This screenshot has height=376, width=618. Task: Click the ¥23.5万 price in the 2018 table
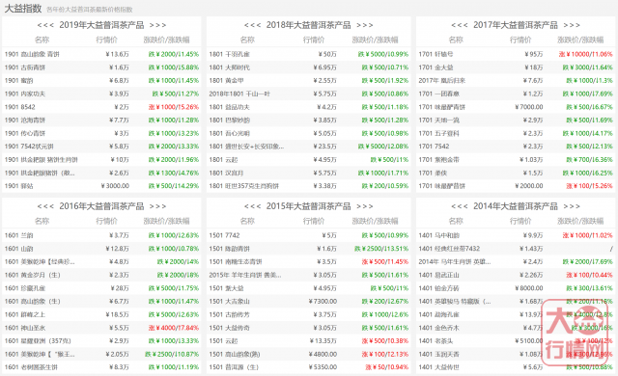click(324, 147)
